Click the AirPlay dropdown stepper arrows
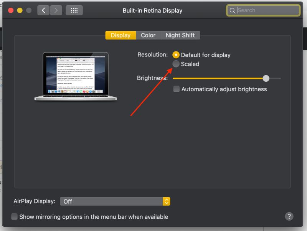The height and width of the screenshot is (231, 307). click(166, 201)
